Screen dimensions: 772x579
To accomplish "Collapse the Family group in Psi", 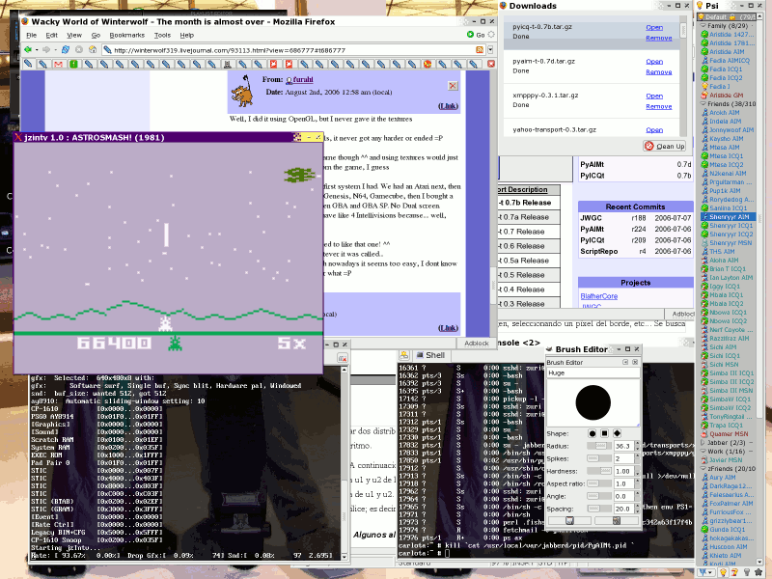I will click(703, 25).
